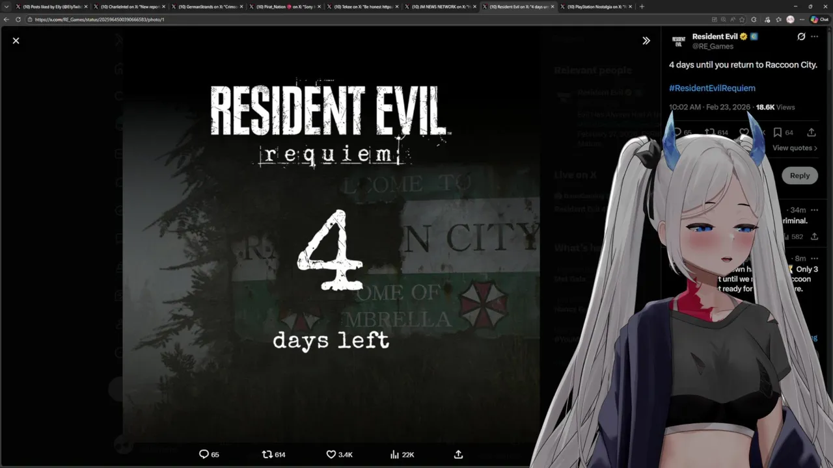The height and width of the screenshot is (468, 833).
Task: Click the address bar URL
Action: coord(99,19)
